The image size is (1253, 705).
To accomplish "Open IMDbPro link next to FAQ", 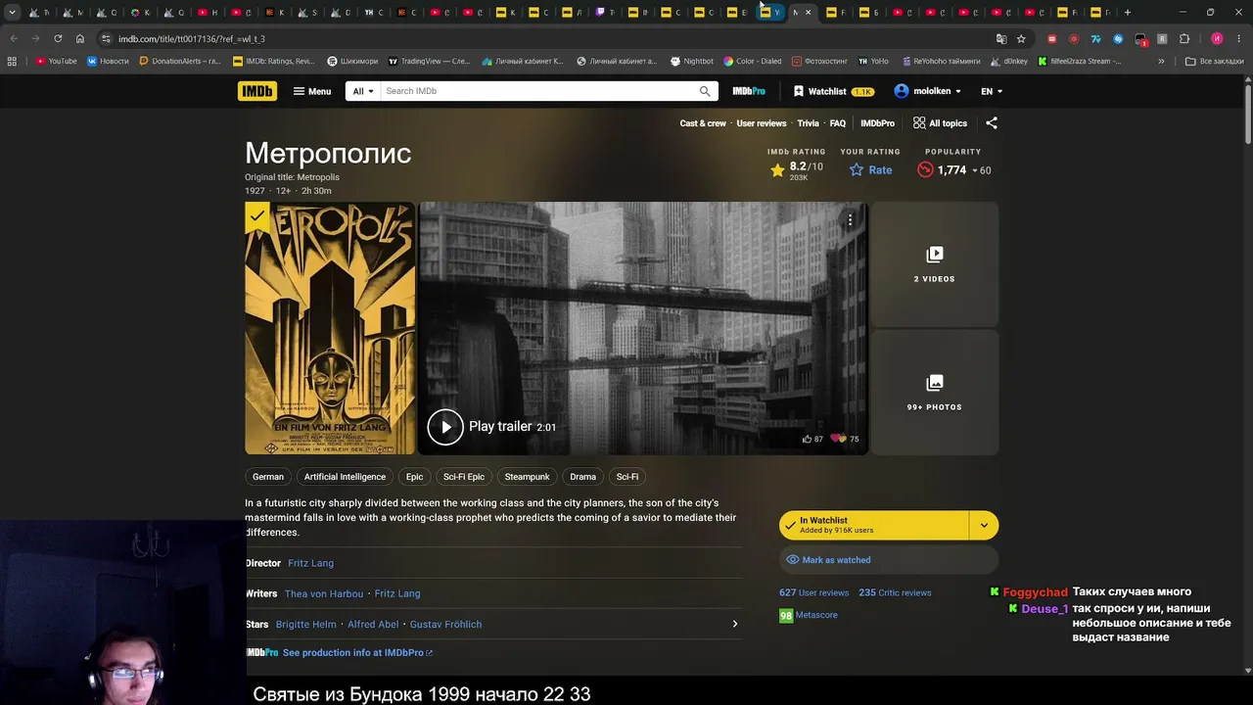I will pyautogui.click(x=877, y=123).
